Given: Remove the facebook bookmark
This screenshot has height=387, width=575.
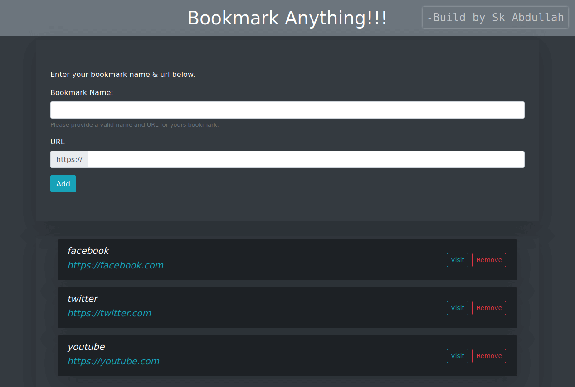Looking at the screenshot, I should tap(489, 260).
